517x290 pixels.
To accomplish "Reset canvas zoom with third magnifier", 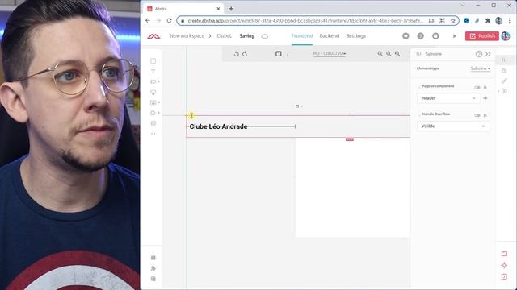I will click(397, 54).
